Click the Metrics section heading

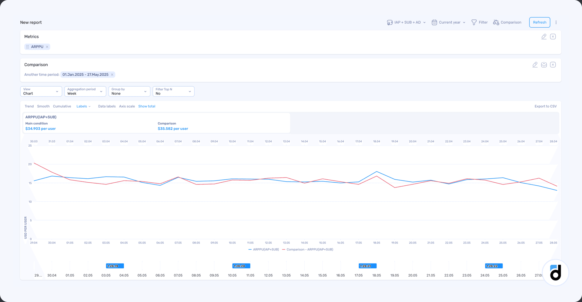(x=32, y=37)
